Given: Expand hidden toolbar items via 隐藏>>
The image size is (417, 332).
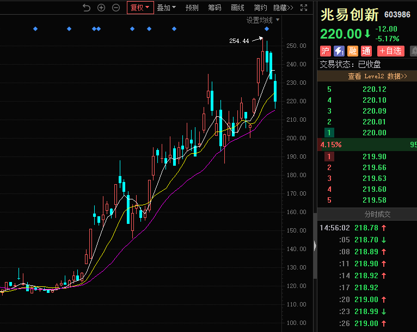Looking at the screenshot, I should (x=283, y=8).
